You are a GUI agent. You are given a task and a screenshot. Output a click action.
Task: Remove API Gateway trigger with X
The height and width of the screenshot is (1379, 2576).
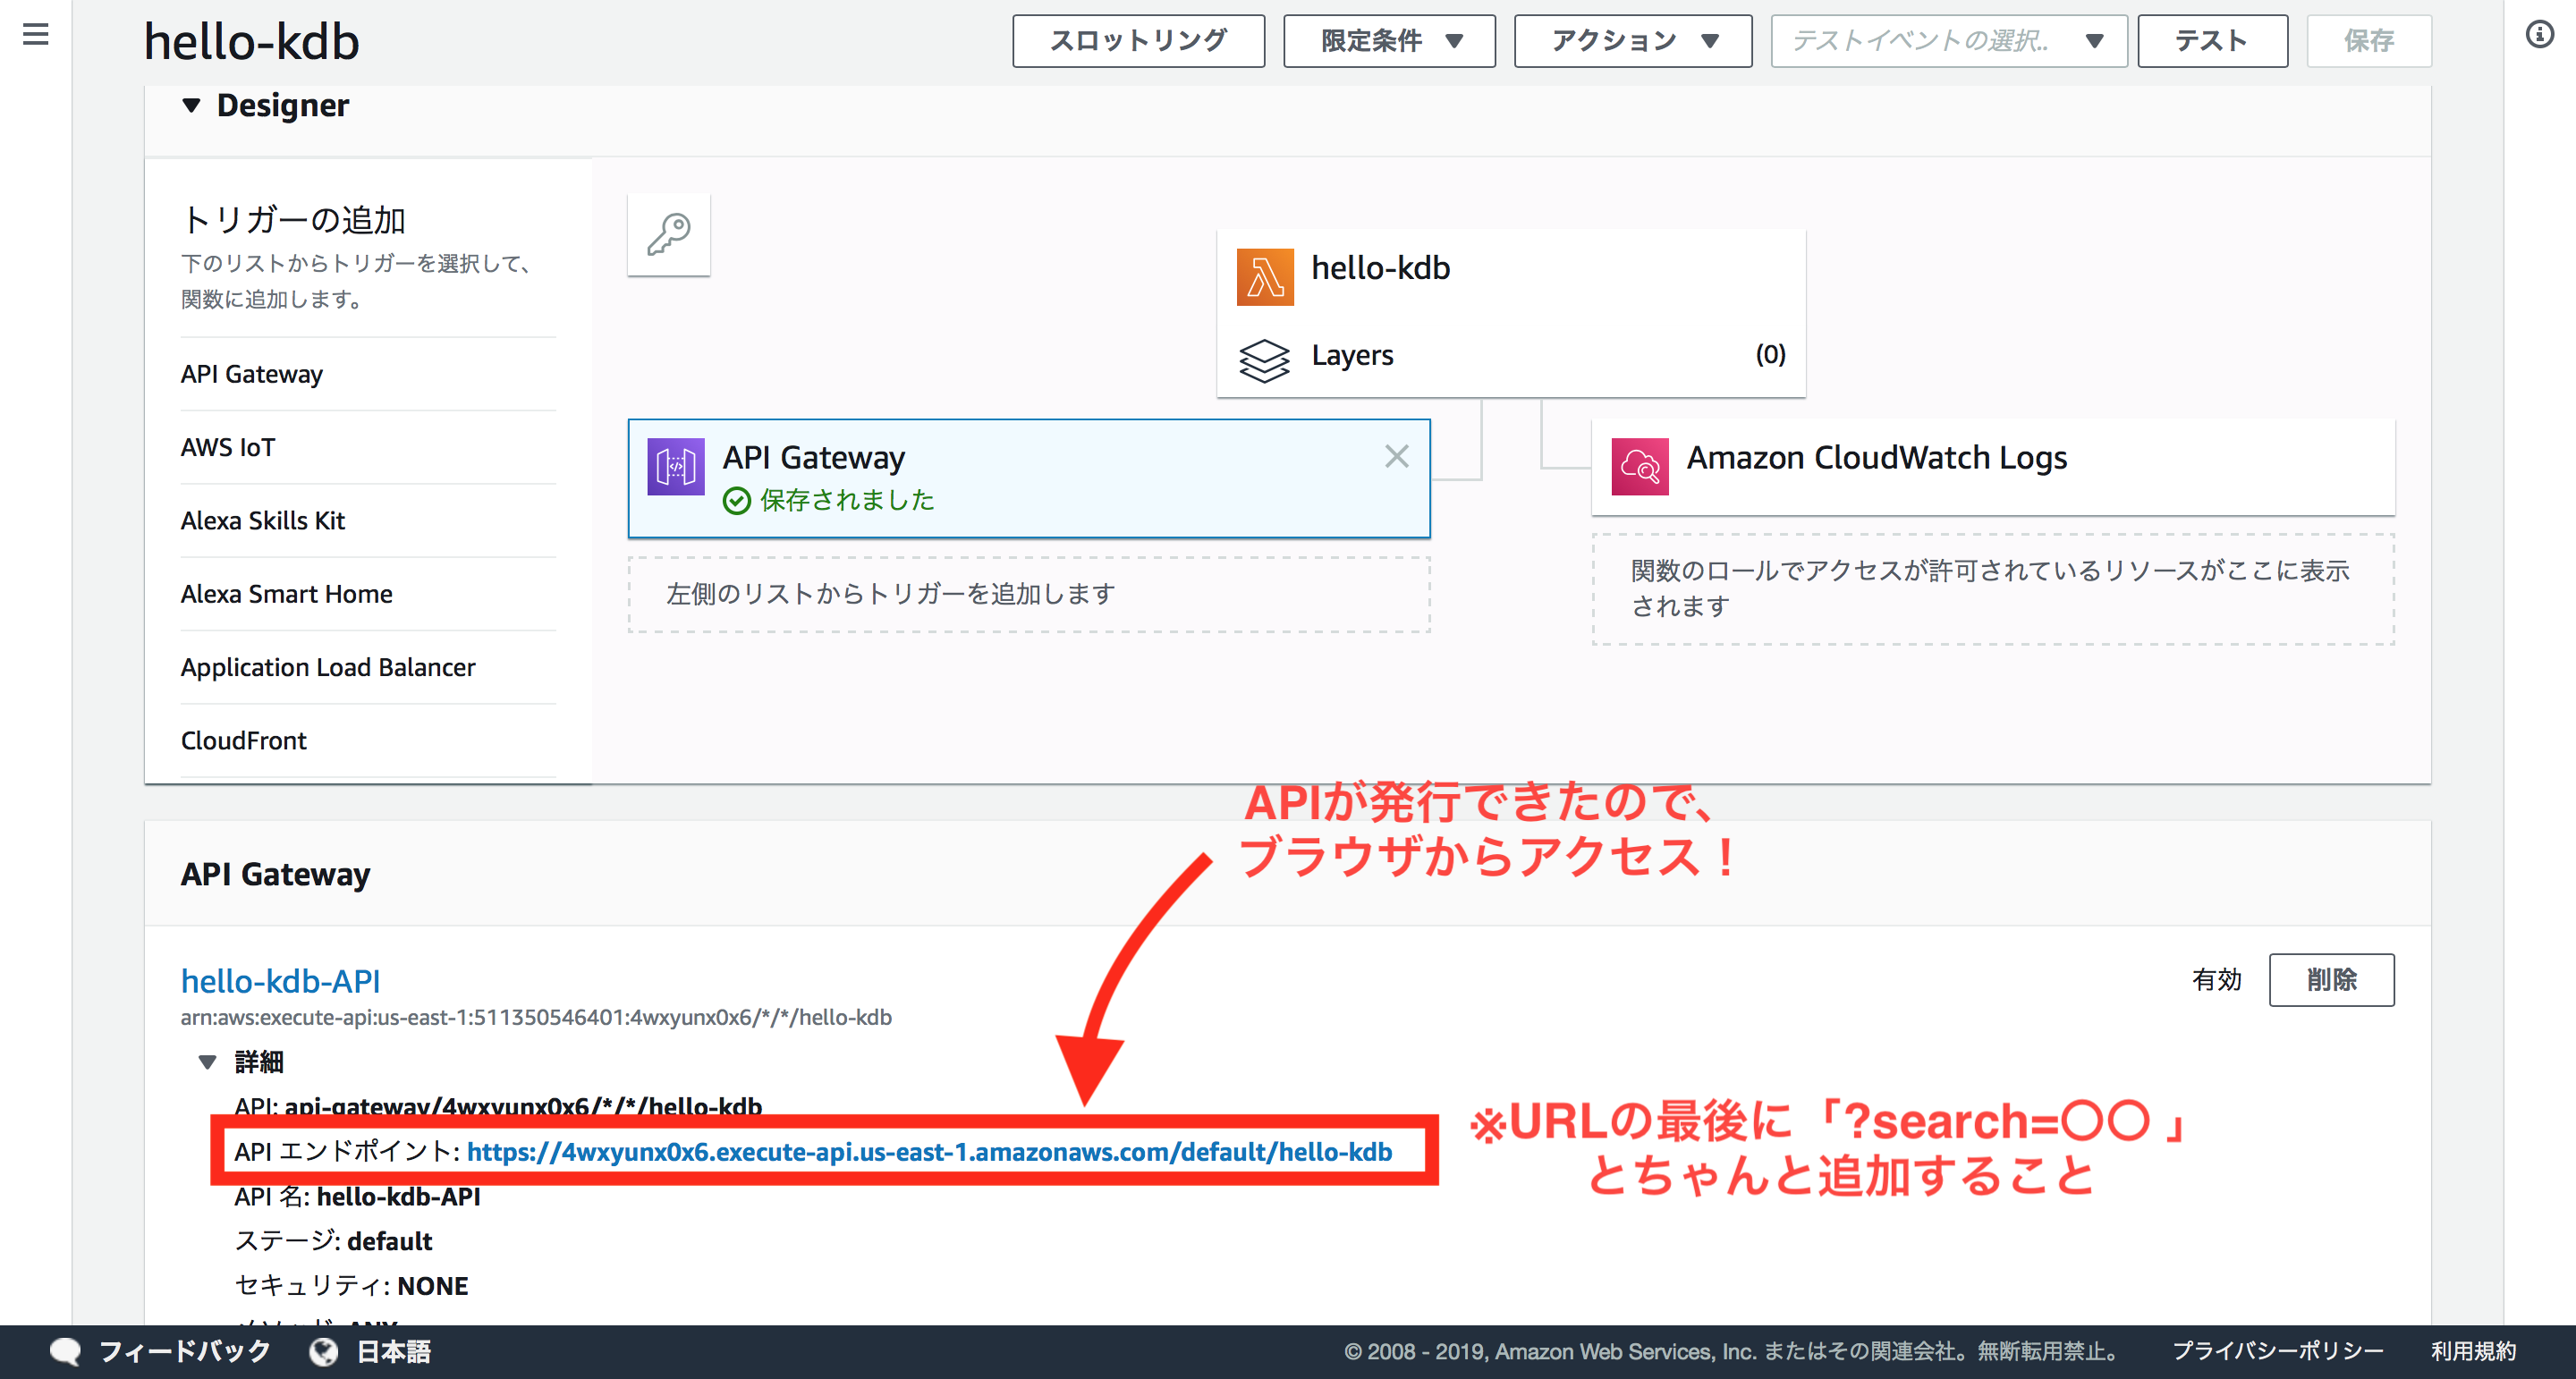point(1397,457)
